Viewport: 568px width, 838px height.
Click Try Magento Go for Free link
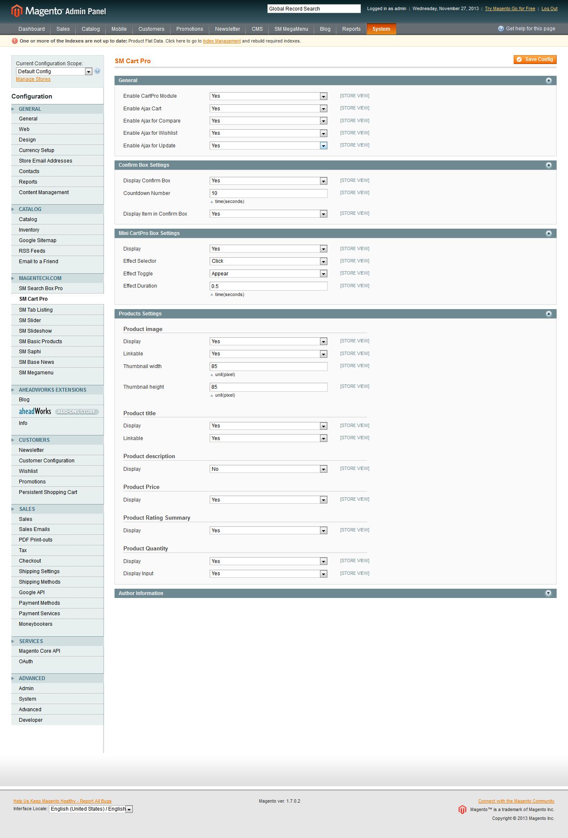(510, 8)
